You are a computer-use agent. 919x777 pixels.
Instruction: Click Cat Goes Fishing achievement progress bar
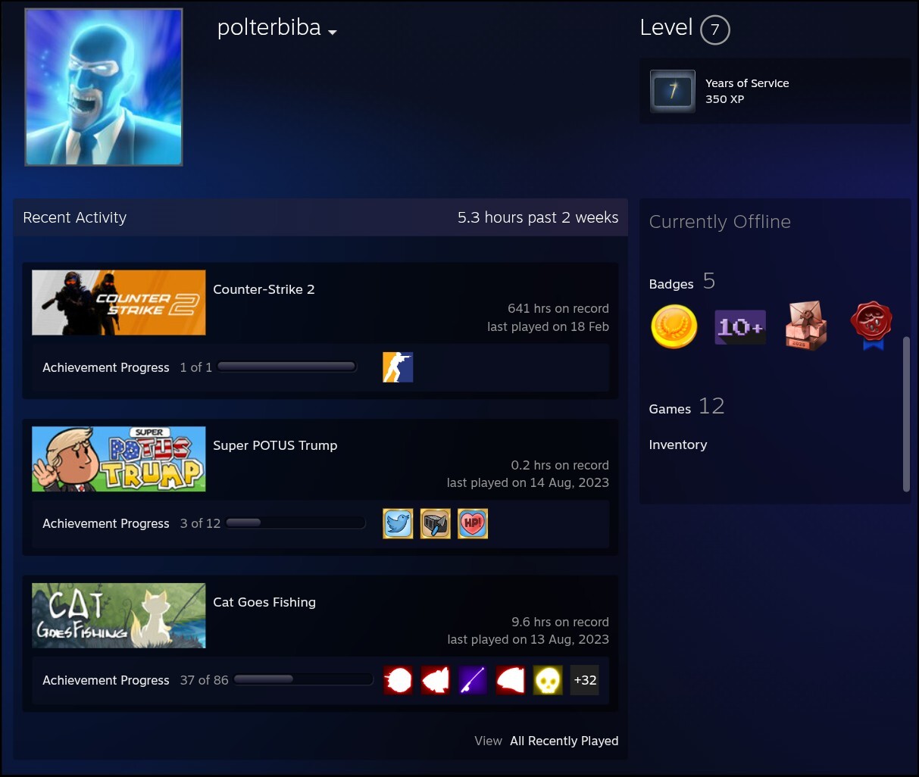tap(304, 680)
